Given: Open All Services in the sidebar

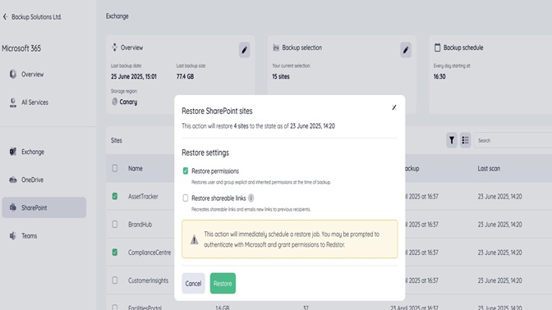Looking at the screenshot, I should 34,103.
